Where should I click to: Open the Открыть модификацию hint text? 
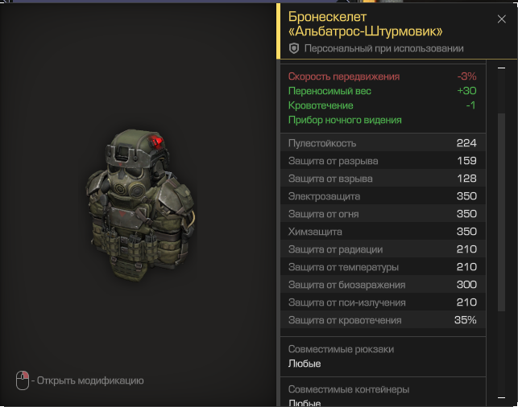coord(90,380)
